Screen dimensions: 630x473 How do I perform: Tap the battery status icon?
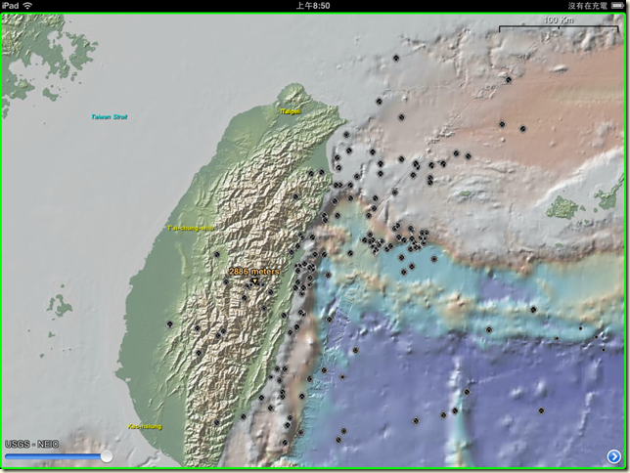pyautogui.click(x=618, y=6)
